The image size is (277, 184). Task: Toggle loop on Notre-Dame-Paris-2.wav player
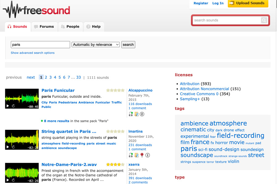[x=13, y=180]
